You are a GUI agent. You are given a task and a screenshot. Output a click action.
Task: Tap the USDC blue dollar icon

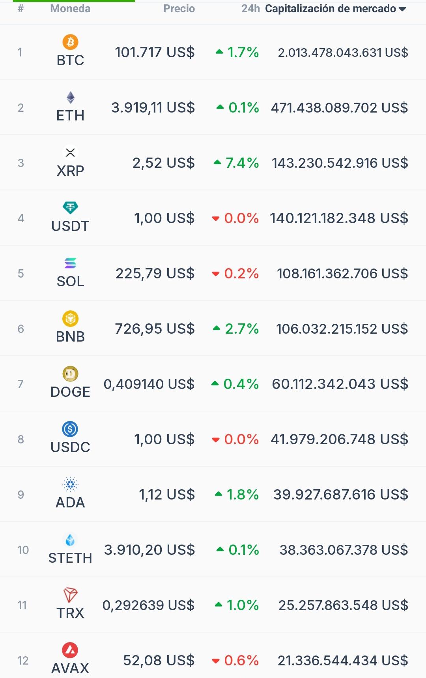[70, 429]
